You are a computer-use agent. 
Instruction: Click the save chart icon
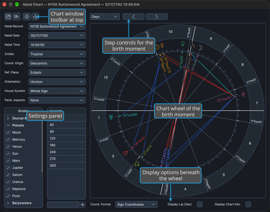[8, 17]
